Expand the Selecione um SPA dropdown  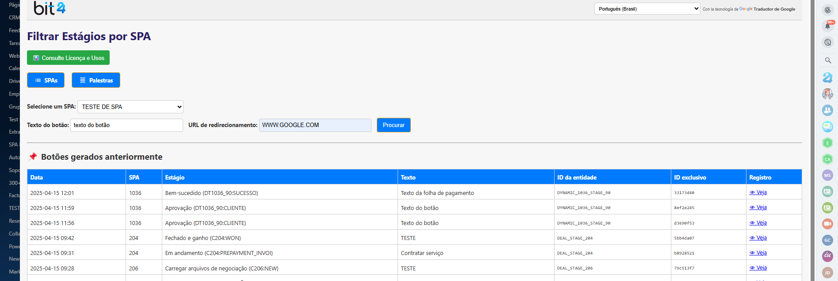(130, 107)
